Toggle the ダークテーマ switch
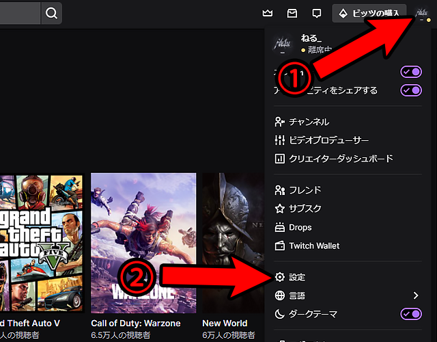 pos(411,314)
